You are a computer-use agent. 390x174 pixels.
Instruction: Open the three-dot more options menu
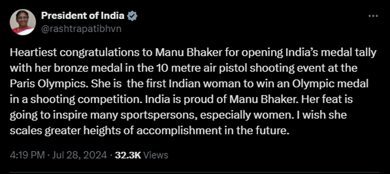(x=373, y=16)
